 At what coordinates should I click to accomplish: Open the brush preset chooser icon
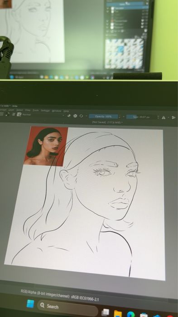tap(19, 114)
